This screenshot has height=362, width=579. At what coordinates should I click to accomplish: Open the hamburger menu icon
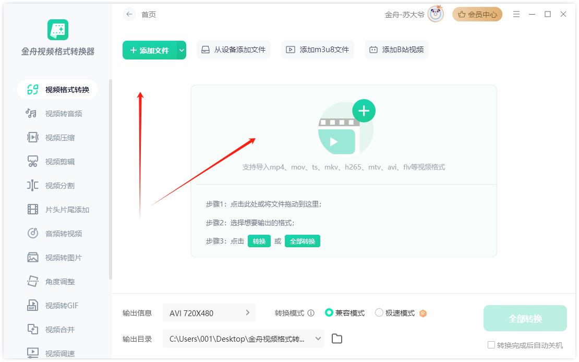pyautogui.click(x=516, y=15)
